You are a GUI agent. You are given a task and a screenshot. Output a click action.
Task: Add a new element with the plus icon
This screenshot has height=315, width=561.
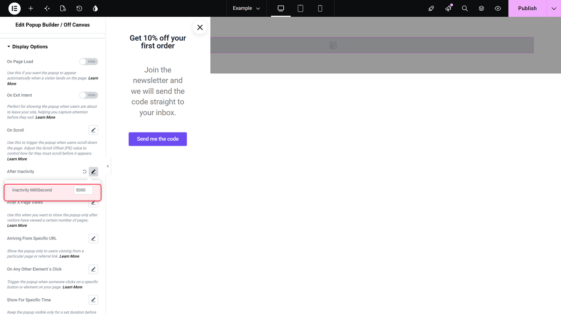(31, 8)
